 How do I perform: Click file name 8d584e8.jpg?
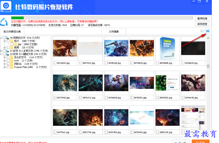click(140, 132)
